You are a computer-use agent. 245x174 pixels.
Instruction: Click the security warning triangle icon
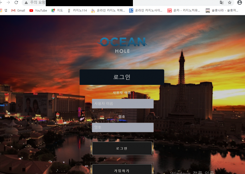coord(26,3)
